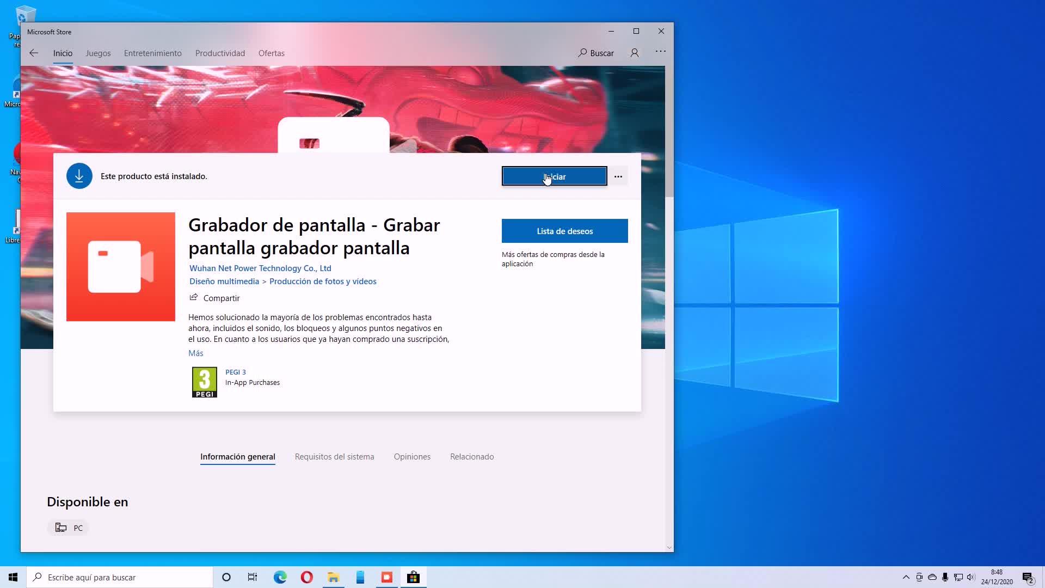Click the back arrow in Microsoft Store
1045x588 pixels.
point(34,53)
